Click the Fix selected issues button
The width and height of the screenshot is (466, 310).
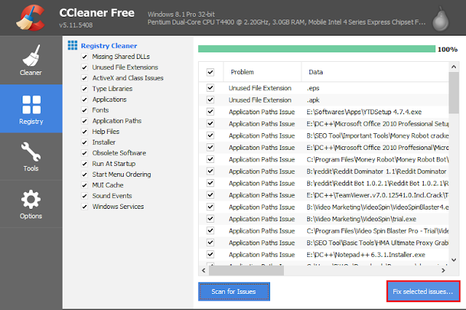click(422, 291)
